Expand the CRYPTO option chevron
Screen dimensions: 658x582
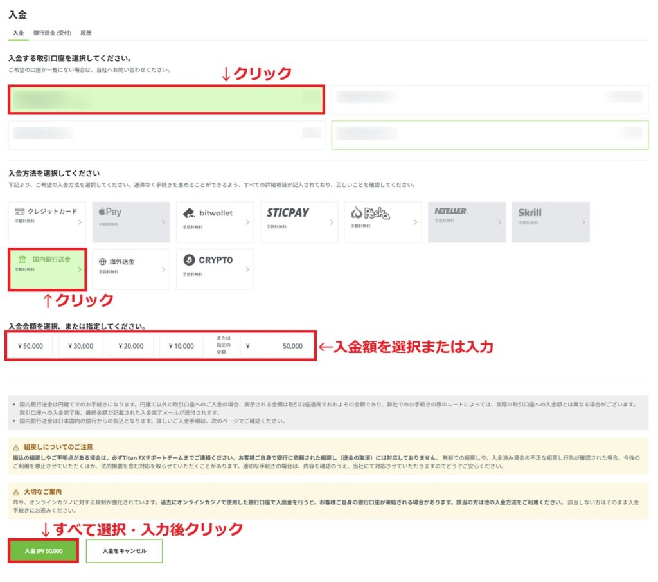click(x=247, y=269)
